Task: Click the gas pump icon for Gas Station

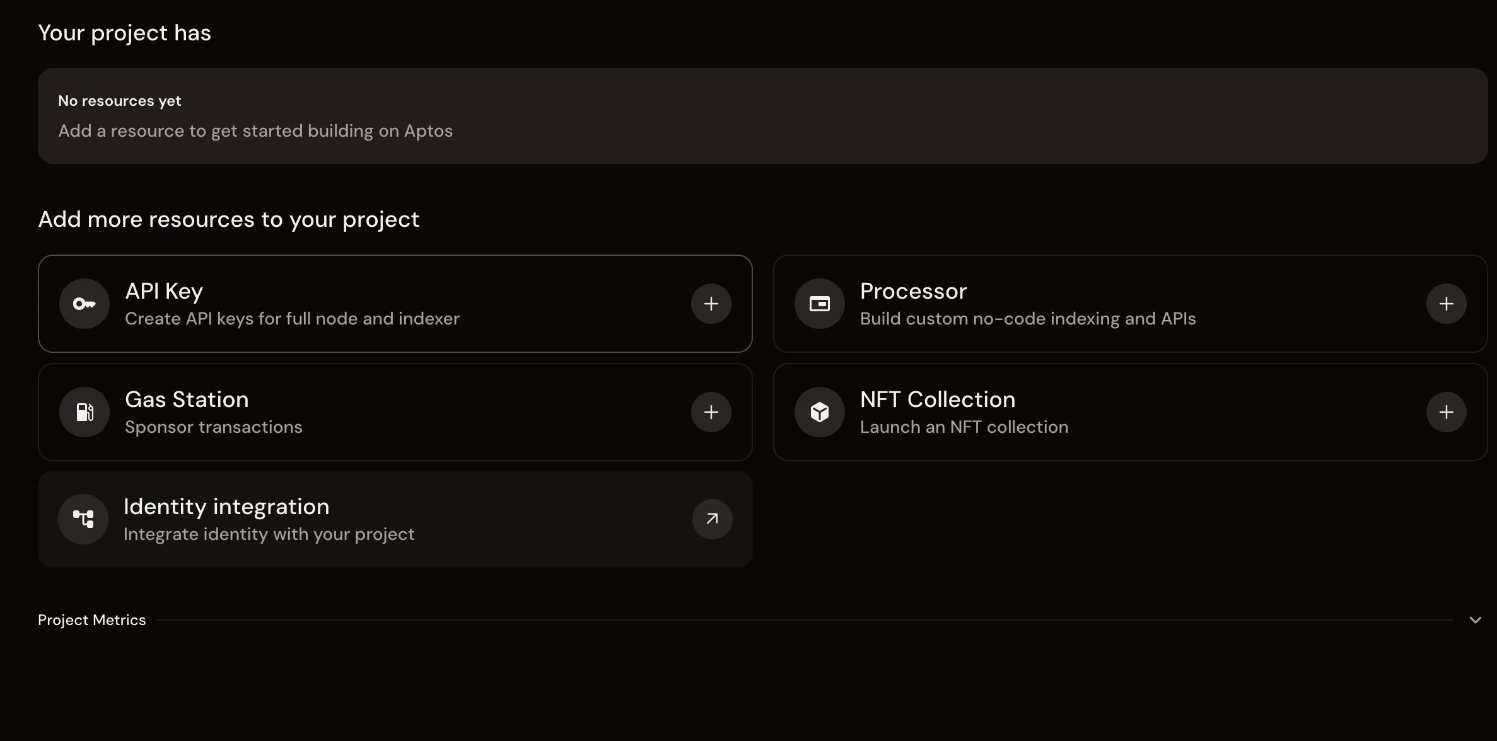Action: 83,412
